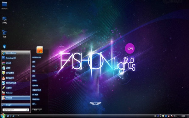Click the Windows Start orb
The image size is (189, 118).
click(3, 116)
